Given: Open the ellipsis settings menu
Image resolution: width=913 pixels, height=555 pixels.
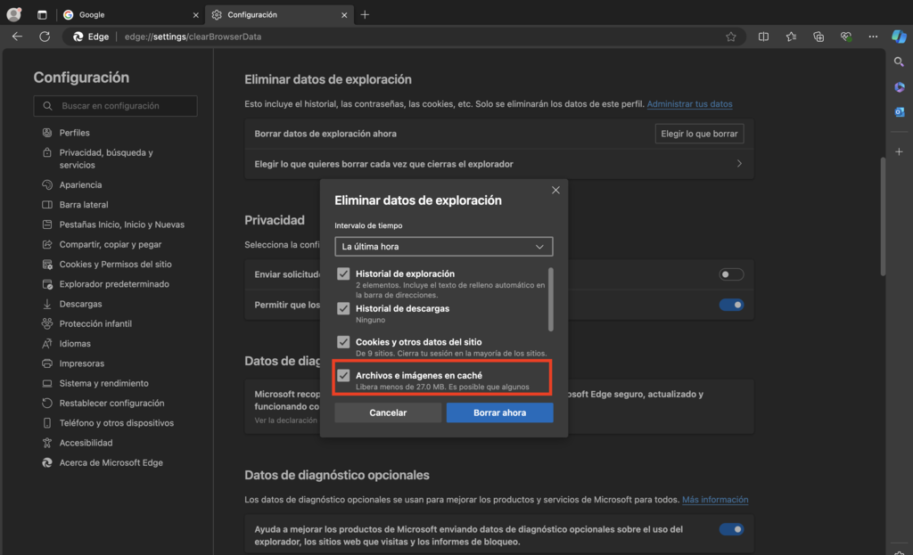Looking at the screenshot, I should [873, 36].
